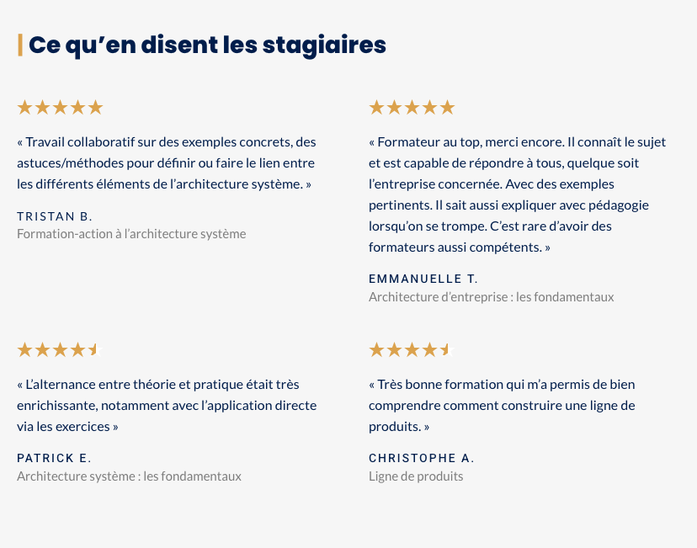Screen dimensions: 697x548
Task: Click the first star of Patrick E.'s rating
Action: pos(24,350)
